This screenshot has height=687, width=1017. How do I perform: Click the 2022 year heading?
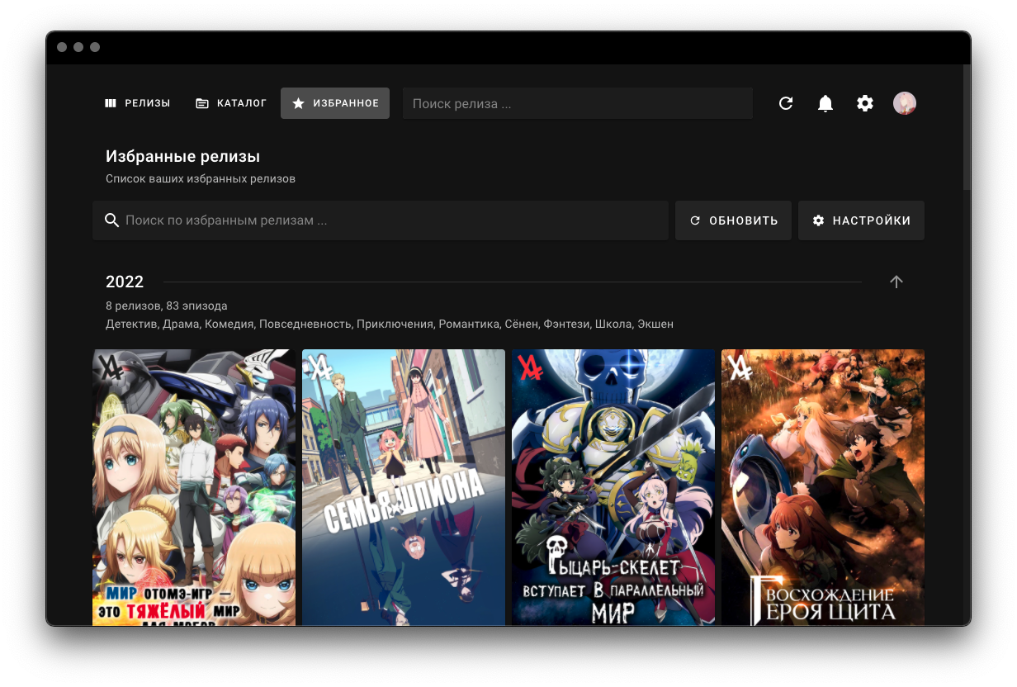click(x=125, y=282)
